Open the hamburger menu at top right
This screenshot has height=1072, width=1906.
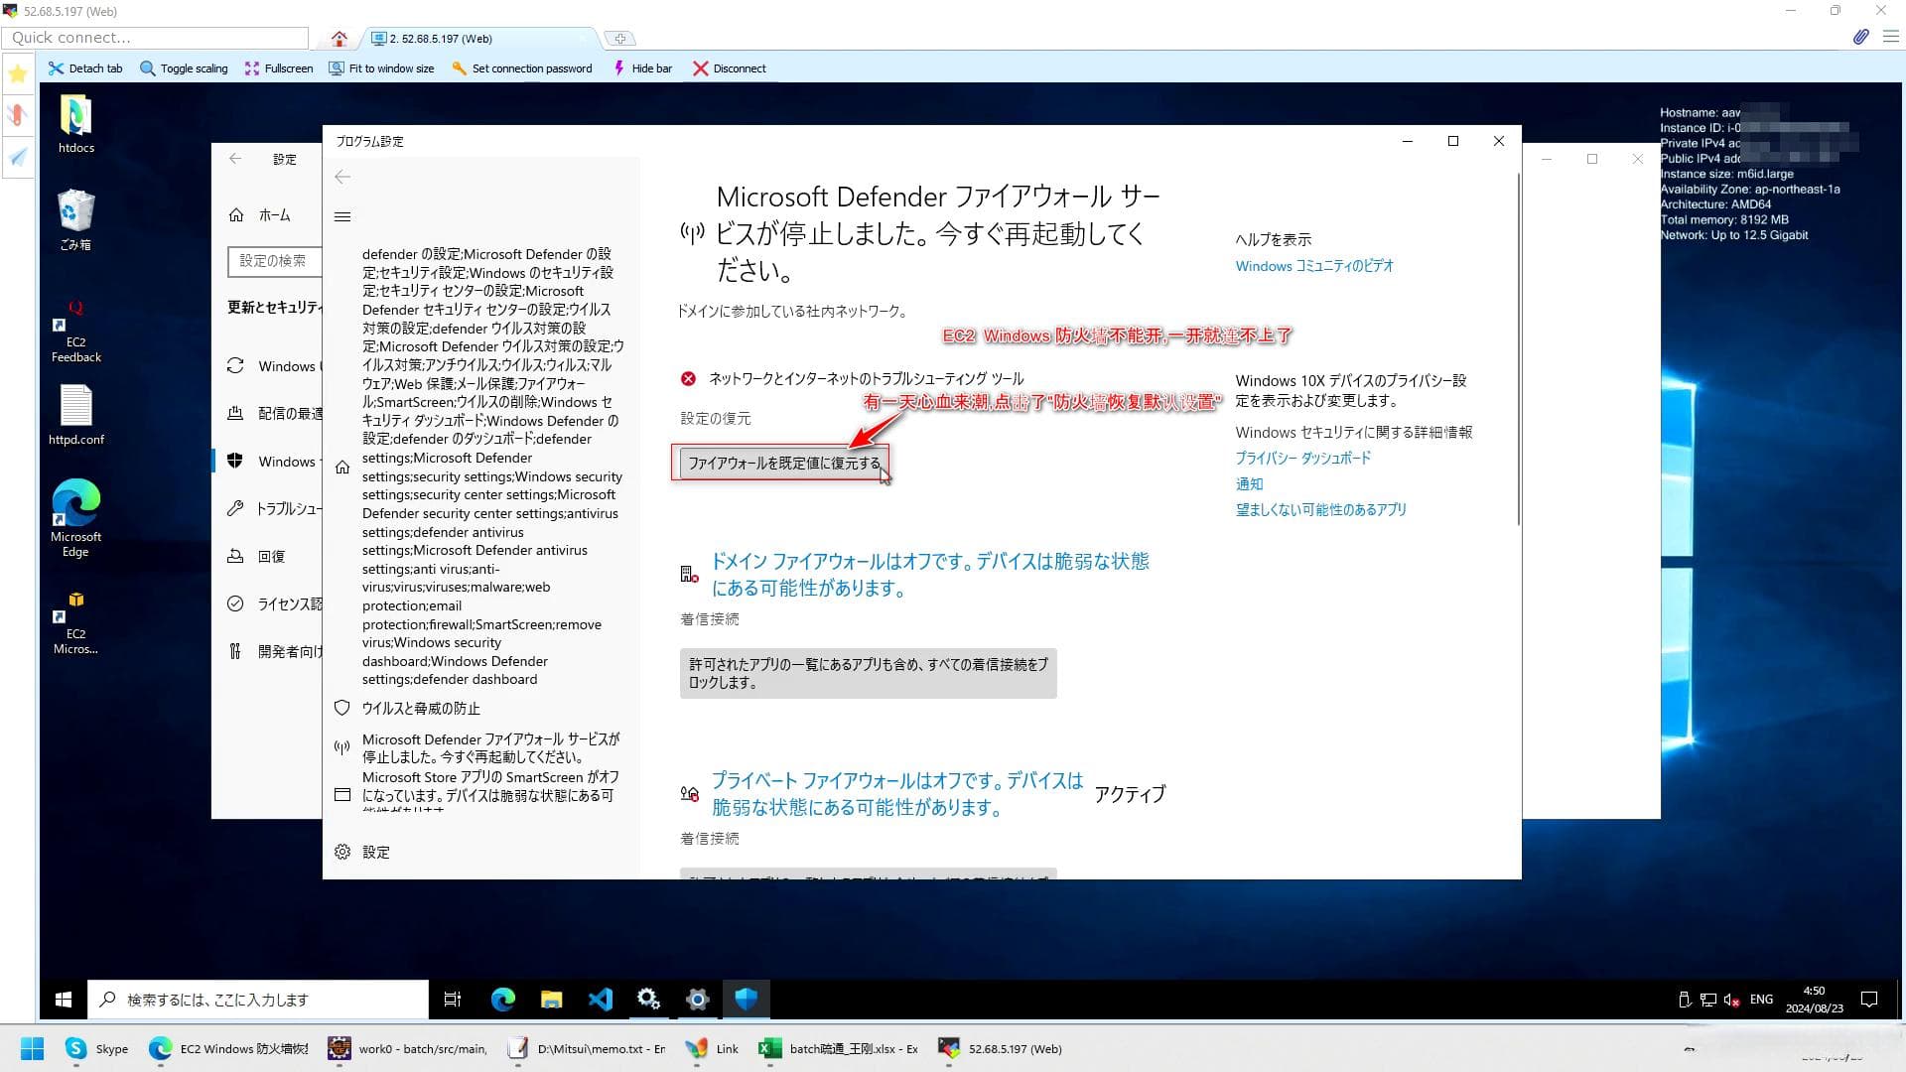(1891, 37)
